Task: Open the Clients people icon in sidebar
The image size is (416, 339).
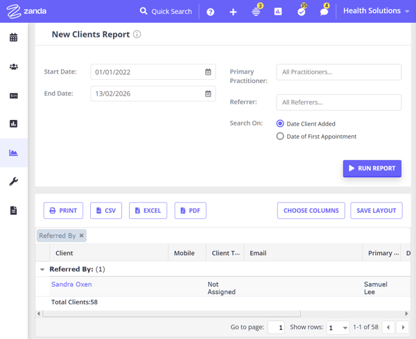Action: (x=13, y=67)
